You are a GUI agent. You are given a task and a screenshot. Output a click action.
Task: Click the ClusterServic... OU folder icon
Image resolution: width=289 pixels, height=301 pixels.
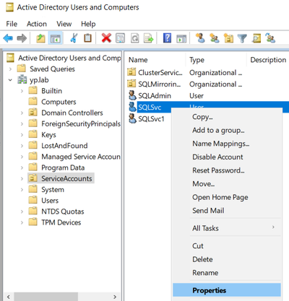coord(131,72)
